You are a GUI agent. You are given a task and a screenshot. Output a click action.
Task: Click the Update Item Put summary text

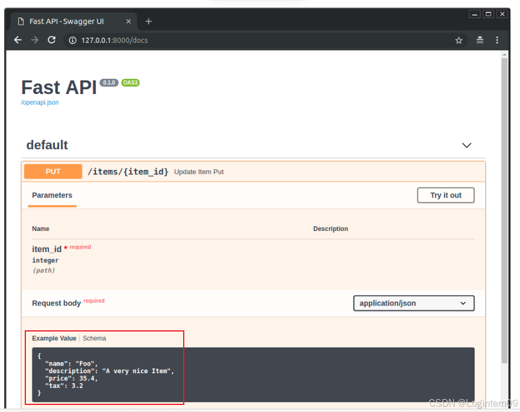[198, 172]
